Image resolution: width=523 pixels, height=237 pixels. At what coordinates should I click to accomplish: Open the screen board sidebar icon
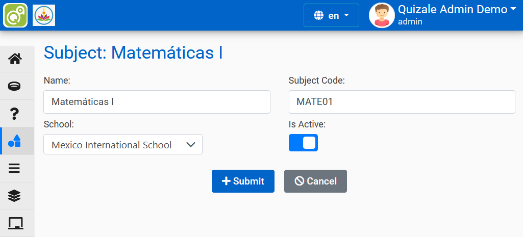(15, 223)
